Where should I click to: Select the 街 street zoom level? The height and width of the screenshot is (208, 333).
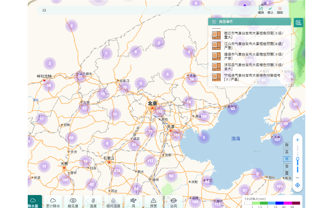(286, 145)
